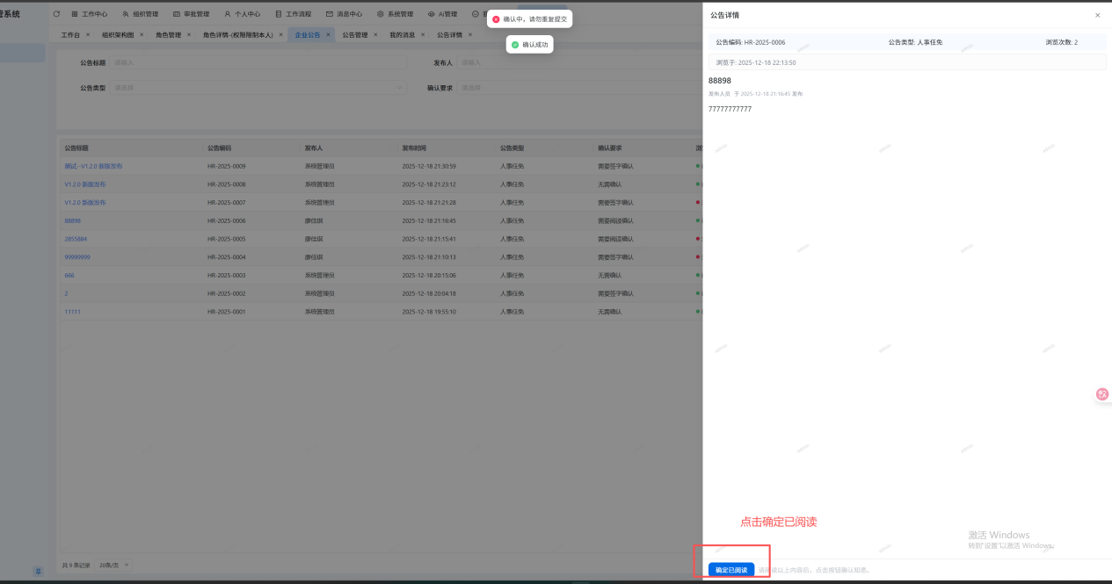Viewport: 1112px width, 584px height.
Task: Switch to the 我的消息 tab
Action: [x=402, y=35]
